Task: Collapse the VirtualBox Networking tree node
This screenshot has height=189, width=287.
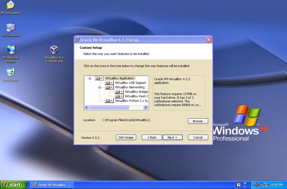Action: coord(99,87)
